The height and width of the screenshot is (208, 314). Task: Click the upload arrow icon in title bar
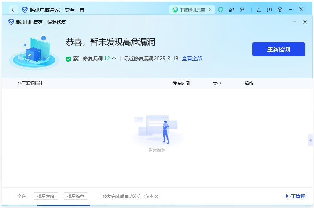[x=259, y=10]
